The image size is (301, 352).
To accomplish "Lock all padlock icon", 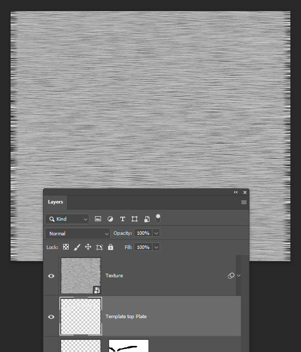I will click(x=111, y=247).
